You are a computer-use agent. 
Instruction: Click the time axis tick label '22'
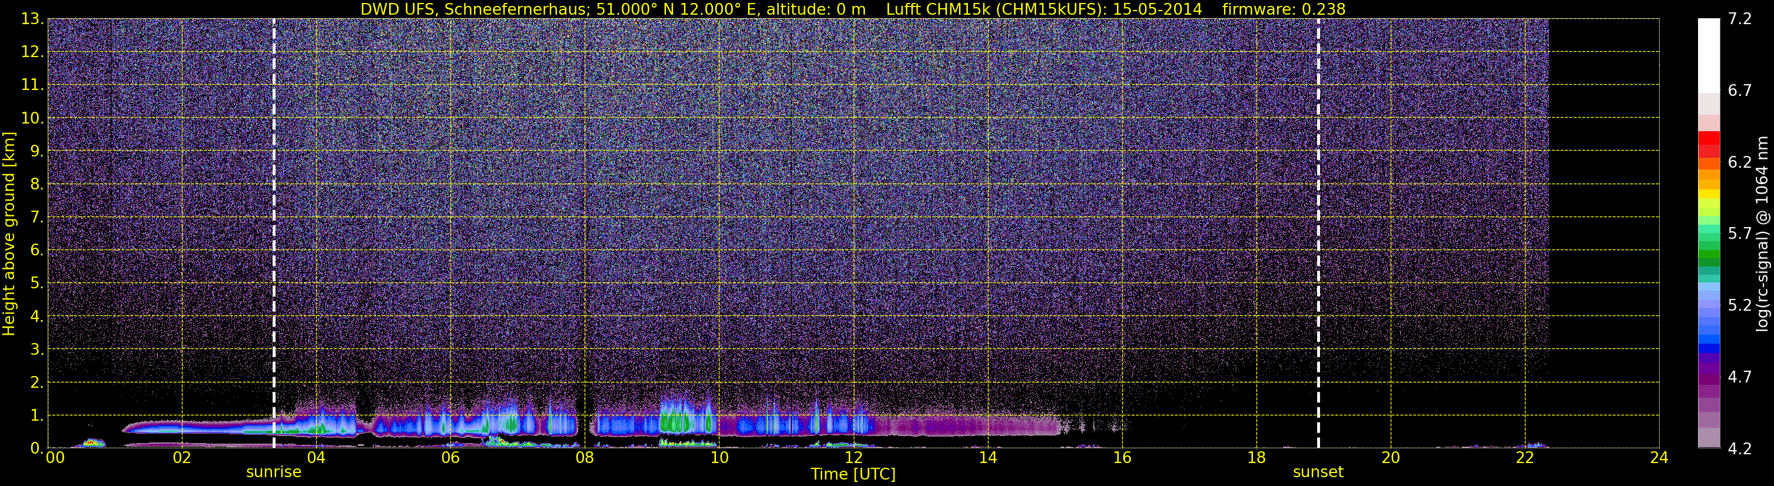coord(1525,458)
